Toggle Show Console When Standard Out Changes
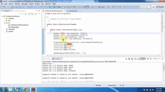The height and width of the screenshot is (92, 165). (141, 59)
